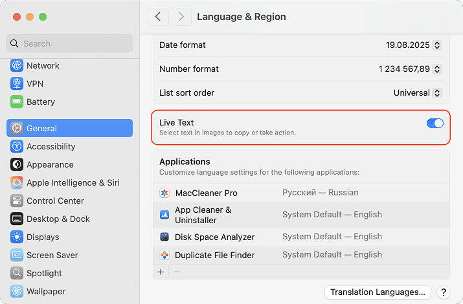This screenshot has height=304, width=463.
Task: Open Spotlight settings
Action: click(x=70, y=274)
